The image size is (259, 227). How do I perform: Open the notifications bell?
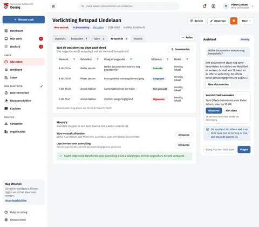pyautogui.click(x=205, y=6)
